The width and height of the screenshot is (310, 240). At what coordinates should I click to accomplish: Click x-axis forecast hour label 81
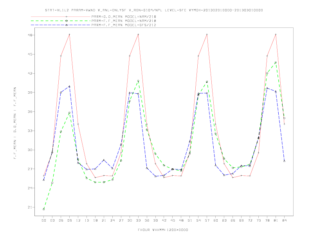click(x=276, y=220)
